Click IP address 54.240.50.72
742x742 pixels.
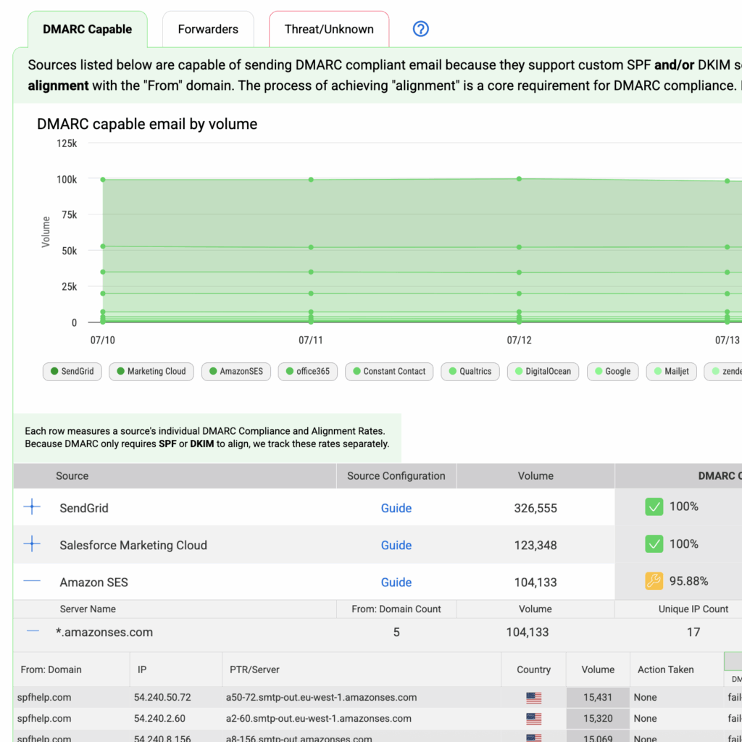pyautogui.click(x=162, y=698)
